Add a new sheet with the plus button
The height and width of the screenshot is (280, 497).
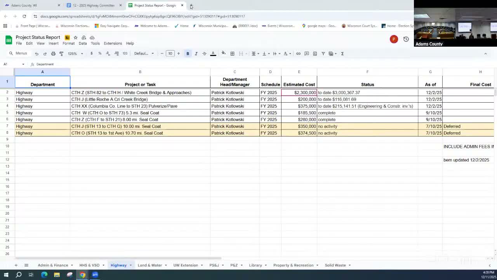coord(16,265)
